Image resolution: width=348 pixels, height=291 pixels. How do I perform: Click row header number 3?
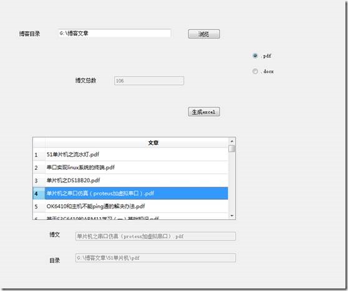tap(39, 180)
